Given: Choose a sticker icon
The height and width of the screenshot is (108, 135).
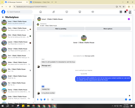Looking at the screenshot, I should [45, 99].
